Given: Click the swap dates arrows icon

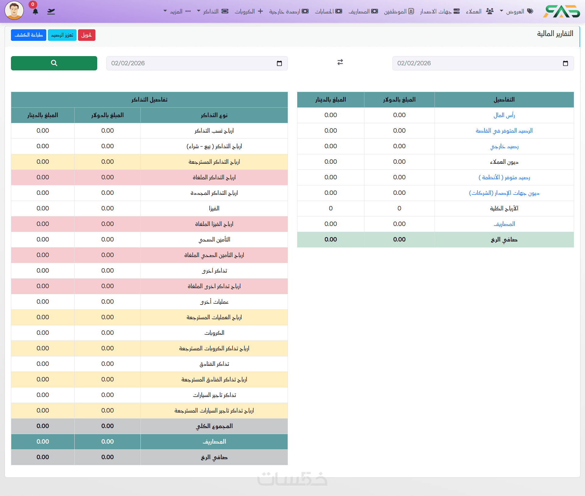Looking at the screenshot, I should pos(340,62).
